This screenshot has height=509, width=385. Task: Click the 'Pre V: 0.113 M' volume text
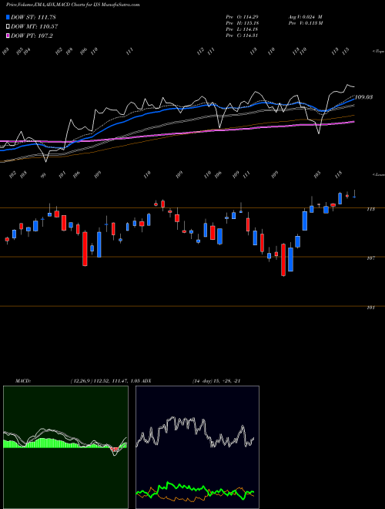click(306, 23)
